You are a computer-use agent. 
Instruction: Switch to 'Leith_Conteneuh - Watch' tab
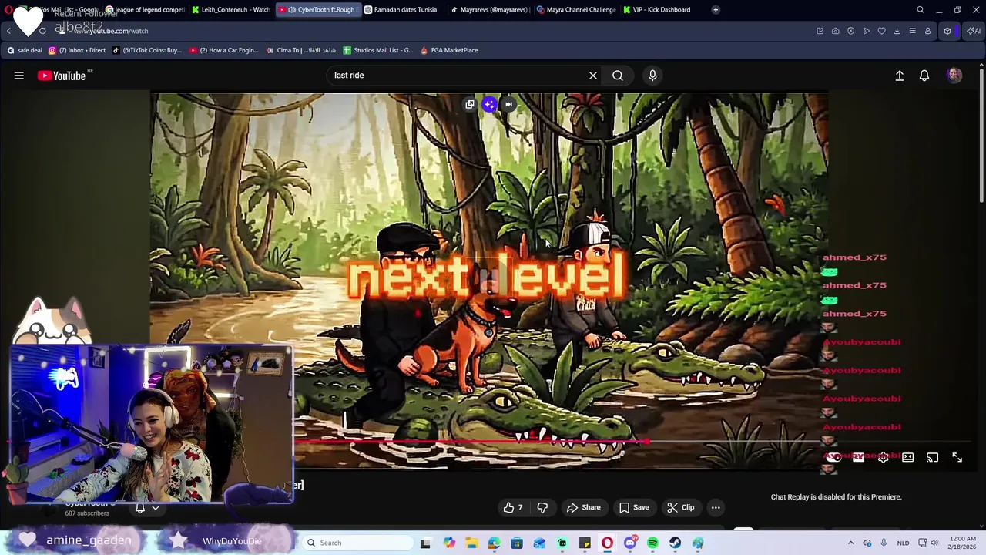click(231, 10)
